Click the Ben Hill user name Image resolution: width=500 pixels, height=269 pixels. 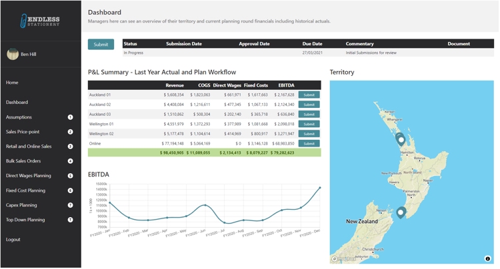29,55
